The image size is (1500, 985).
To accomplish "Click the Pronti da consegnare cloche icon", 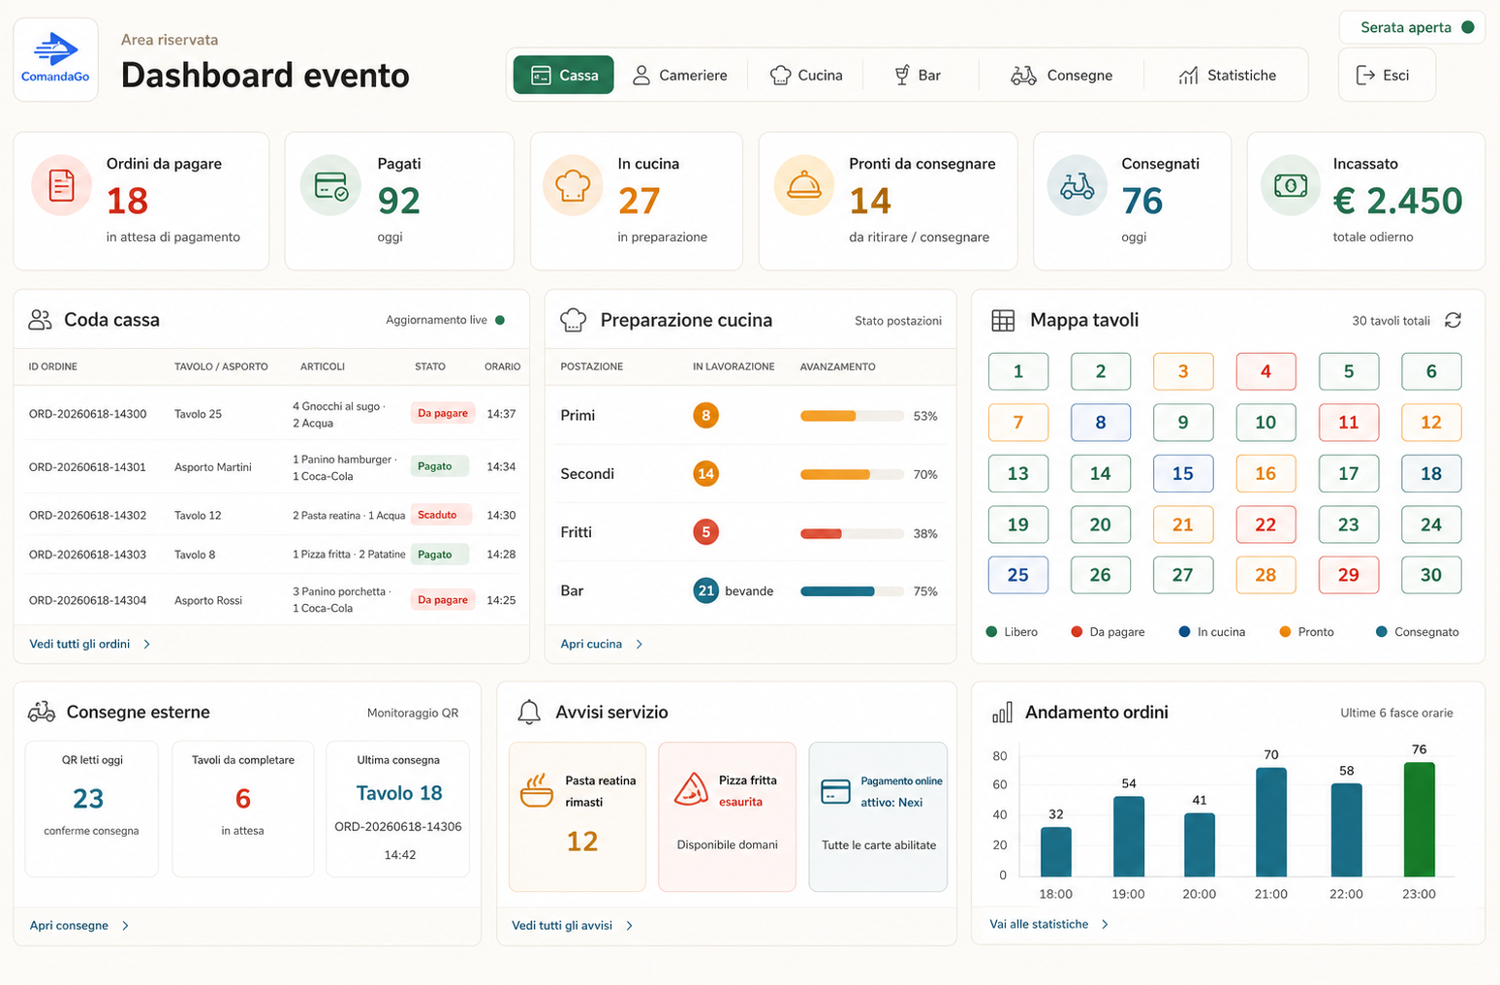I will [x=804, y=184].
